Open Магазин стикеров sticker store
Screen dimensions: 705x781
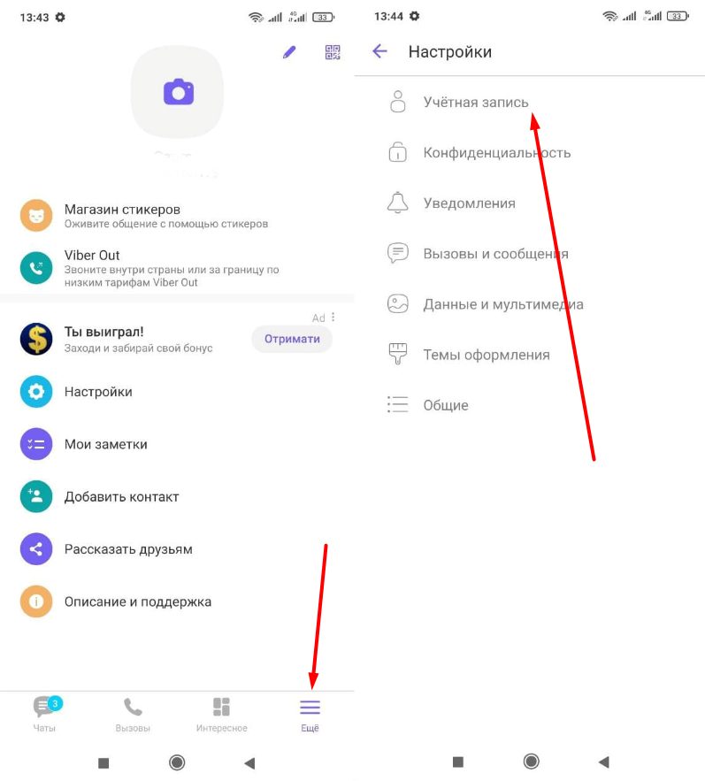click(177, 216)
